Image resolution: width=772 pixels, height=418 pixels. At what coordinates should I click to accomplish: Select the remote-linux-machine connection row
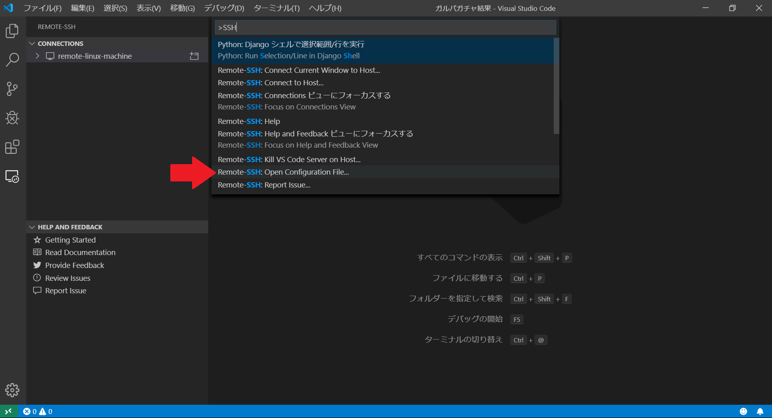[x=117, y=56]
